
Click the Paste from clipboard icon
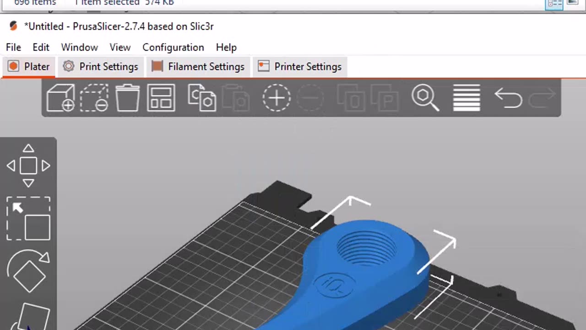pos(236,98)
